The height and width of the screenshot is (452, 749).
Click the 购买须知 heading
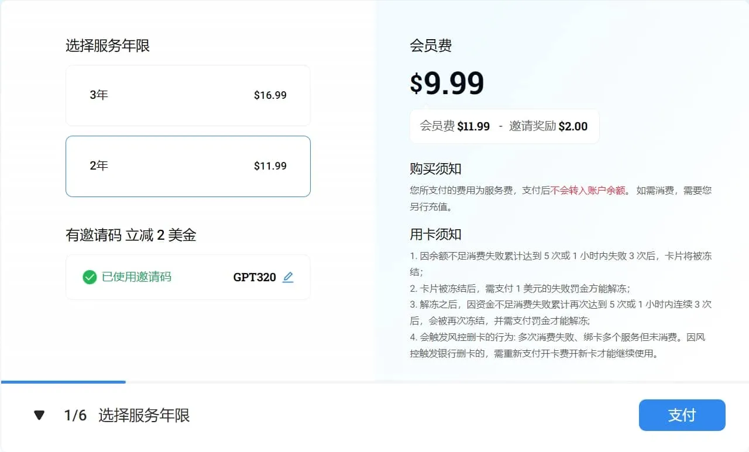(435, 169)
